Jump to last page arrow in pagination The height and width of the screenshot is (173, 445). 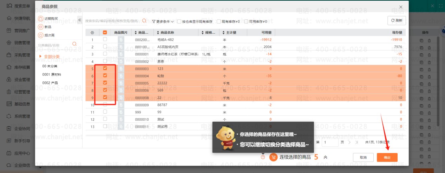pyautogui.click(x=357, y=142)
